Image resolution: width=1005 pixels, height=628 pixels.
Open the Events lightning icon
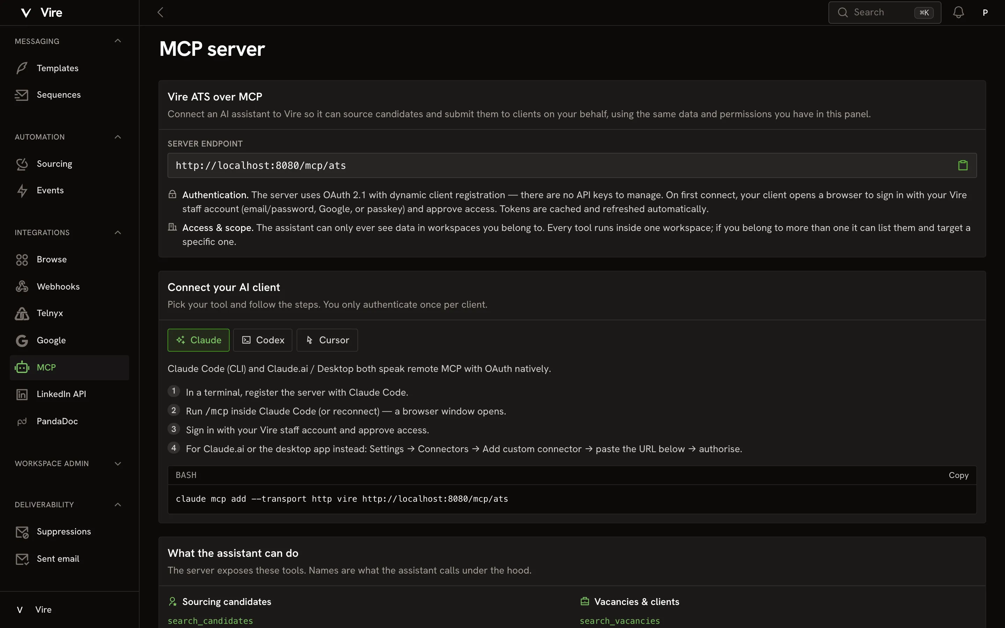22,190
